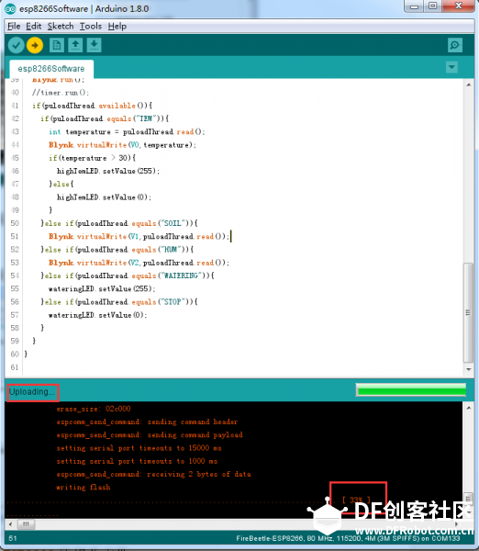The height and width of the screenshot is (551, 479).
Task: Click the console horizontal scrollbar thumb
Action: [26, 524]
